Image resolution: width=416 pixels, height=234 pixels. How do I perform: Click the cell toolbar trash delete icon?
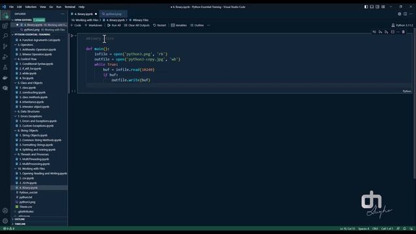click(403, 32)
